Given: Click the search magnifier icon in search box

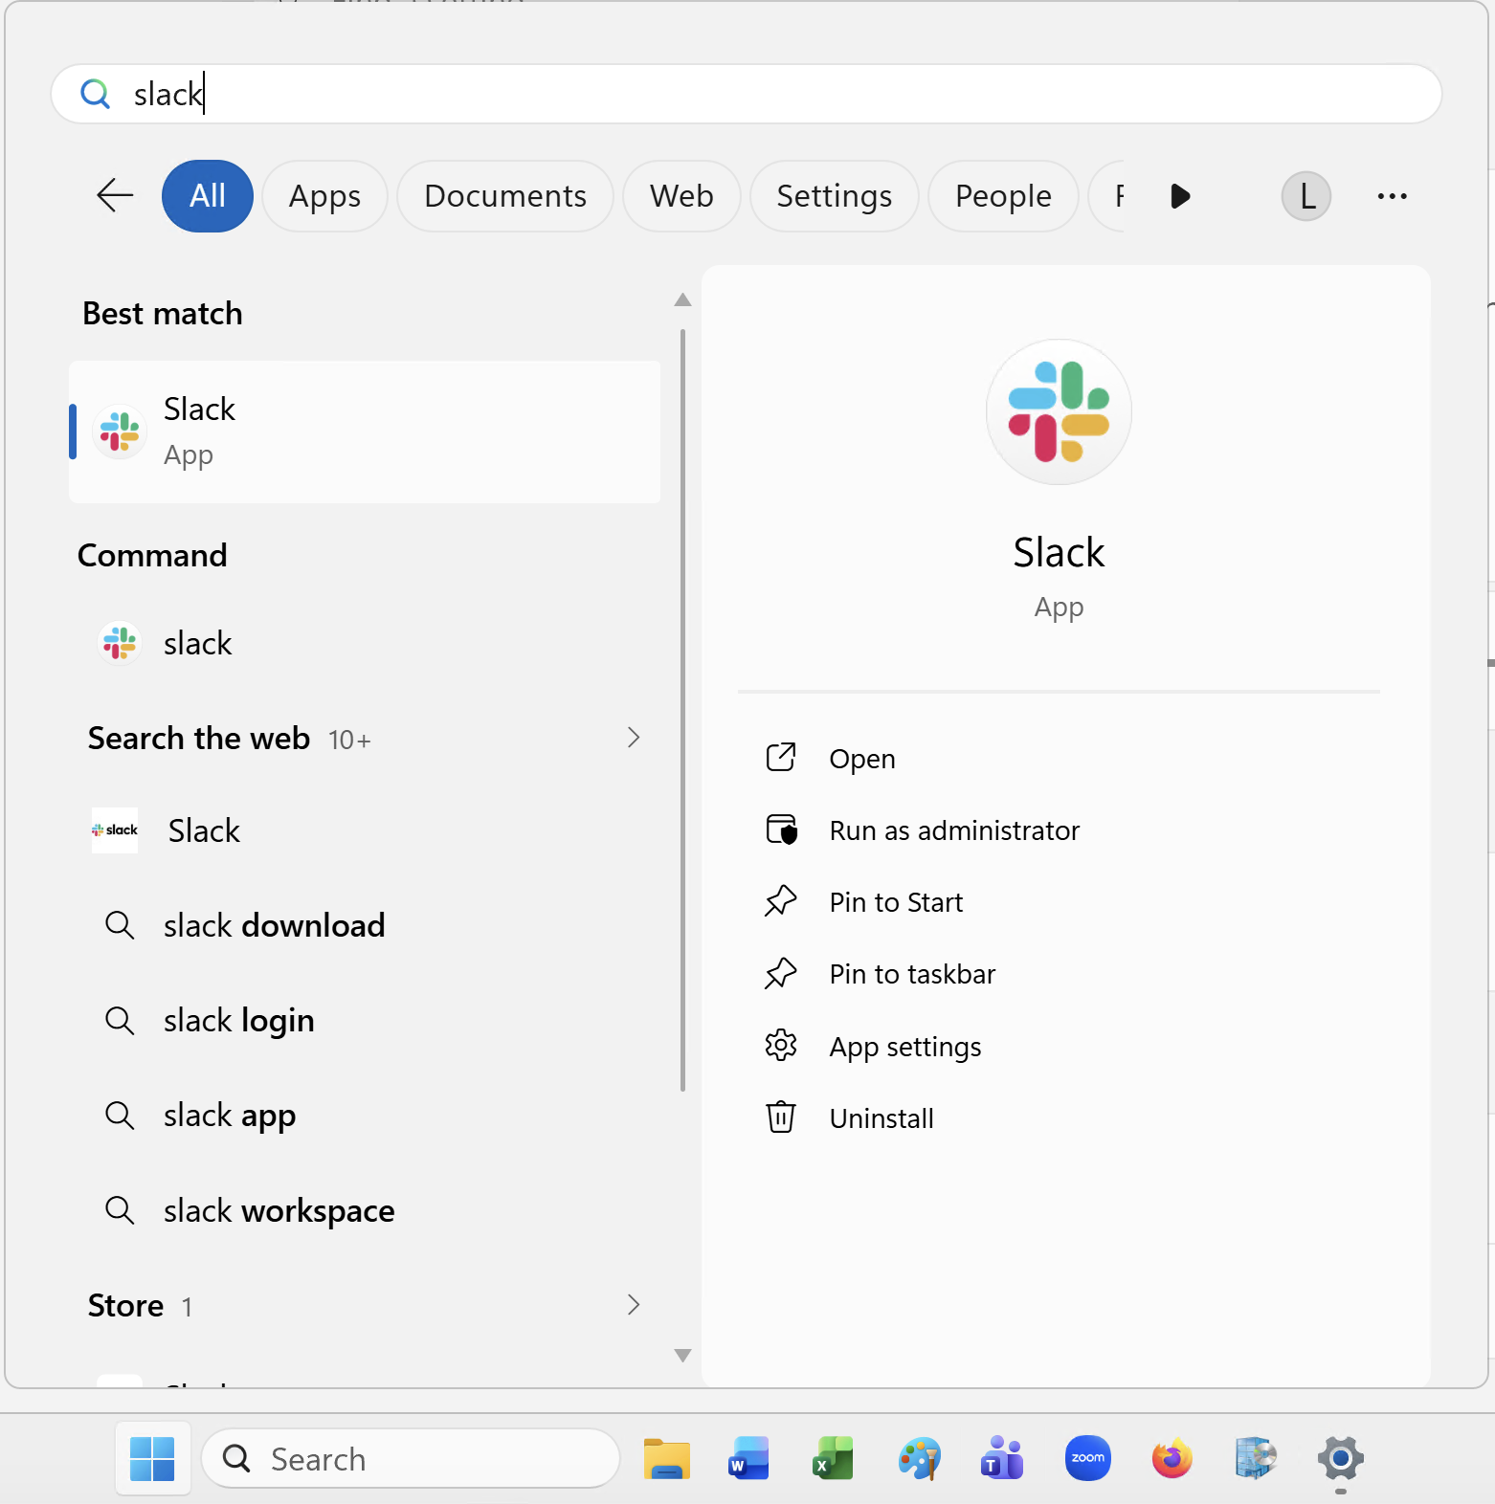Looking at the screenshot, I should coord(95,94).
